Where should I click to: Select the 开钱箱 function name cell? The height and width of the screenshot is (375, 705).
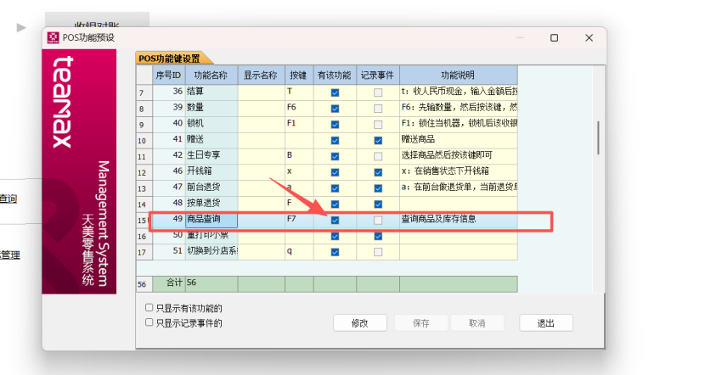(x=211, y=172)
